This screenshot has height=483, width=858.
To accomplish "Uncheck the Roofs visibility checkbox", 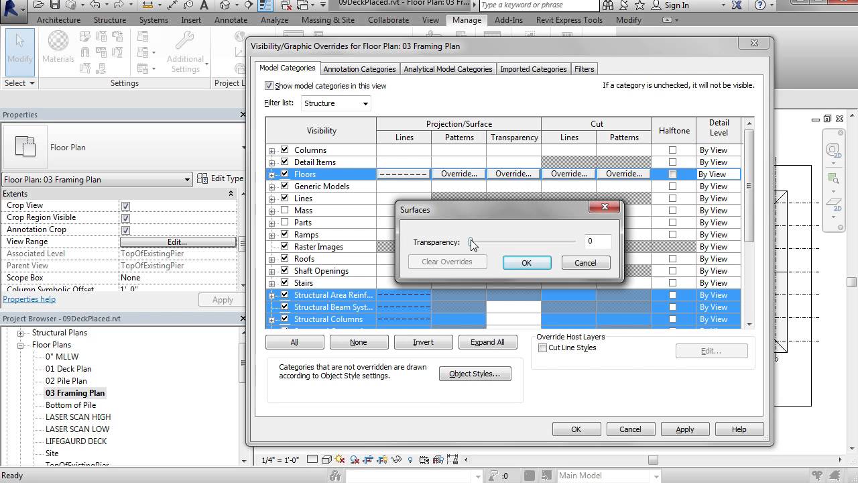I will 285,259.
